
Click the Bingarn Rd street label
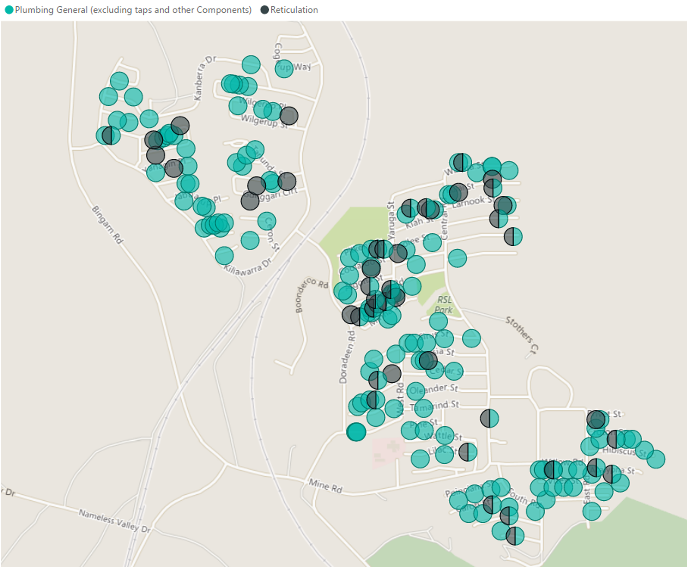pyautogui.click(x=107, y=224)
